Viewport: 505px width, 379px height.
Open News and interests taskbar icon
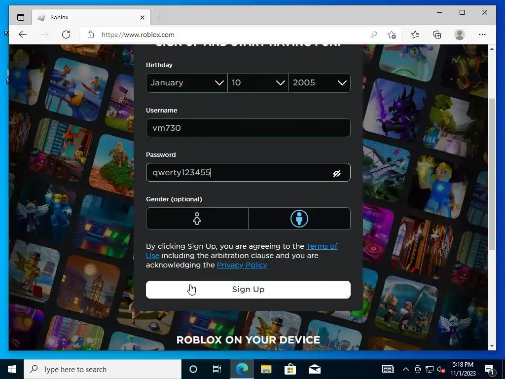pyautogui.click(x=388, y=369)
